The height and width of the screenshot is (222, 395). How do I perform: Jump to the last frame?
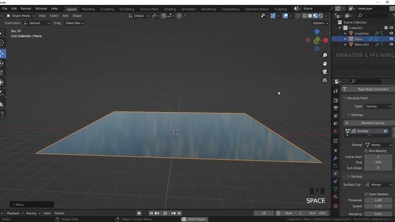(179, 213)
